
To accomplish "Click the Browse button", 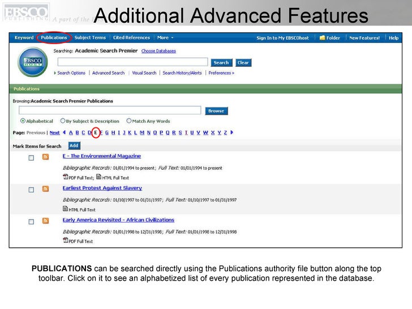I will tap(216, 111).
